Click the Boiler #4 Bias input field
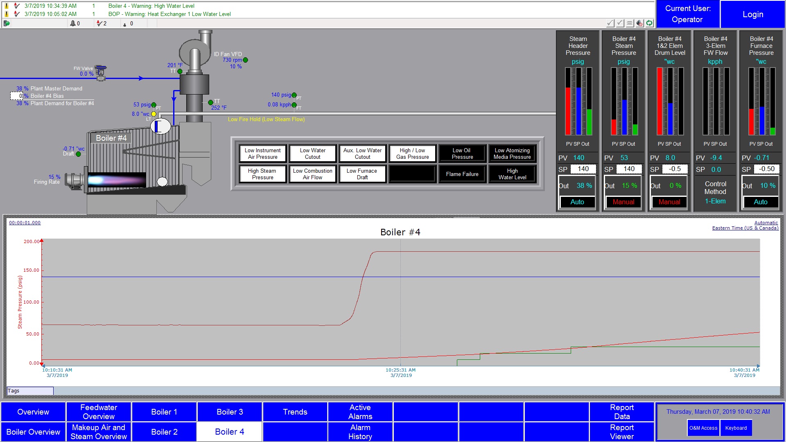The image size is (786, 442). 16,96
